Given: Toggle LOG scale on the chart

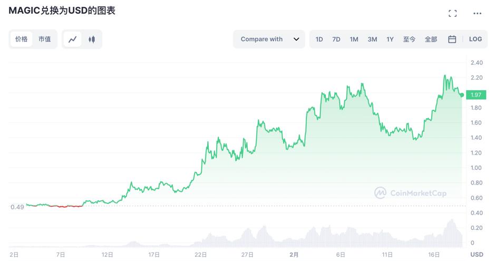Looking at the screenshot, I should coord(475,39).
